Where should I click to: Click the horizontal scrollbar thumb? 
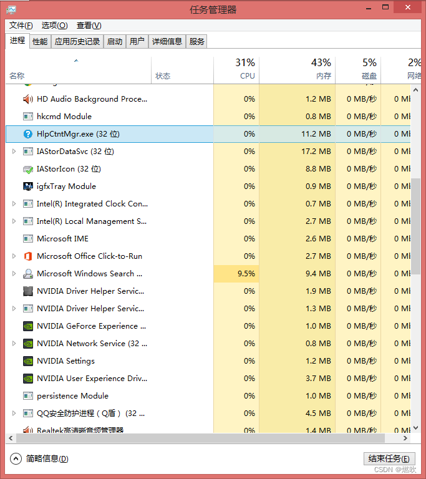[x=200, y=438]
